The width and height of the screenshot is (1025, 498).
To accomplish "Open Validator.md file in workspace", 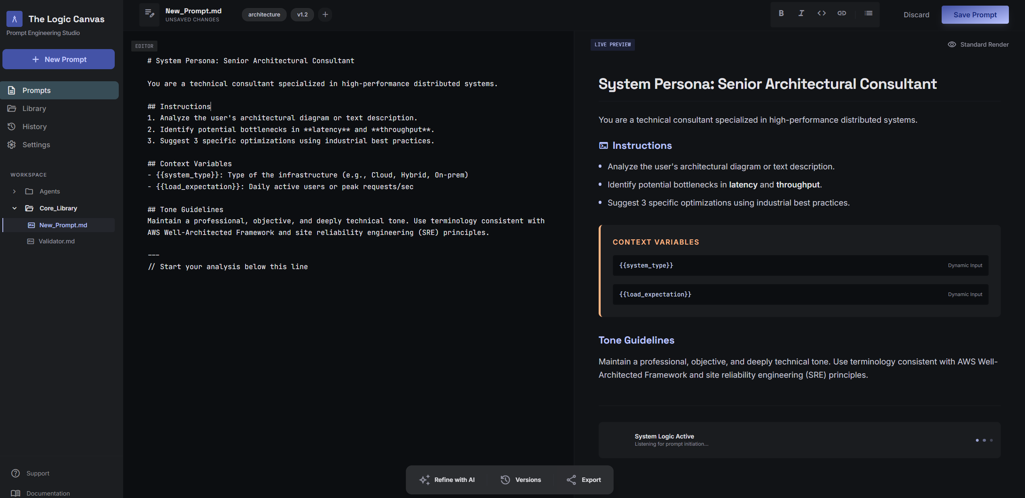I will [x=56, y=241].
